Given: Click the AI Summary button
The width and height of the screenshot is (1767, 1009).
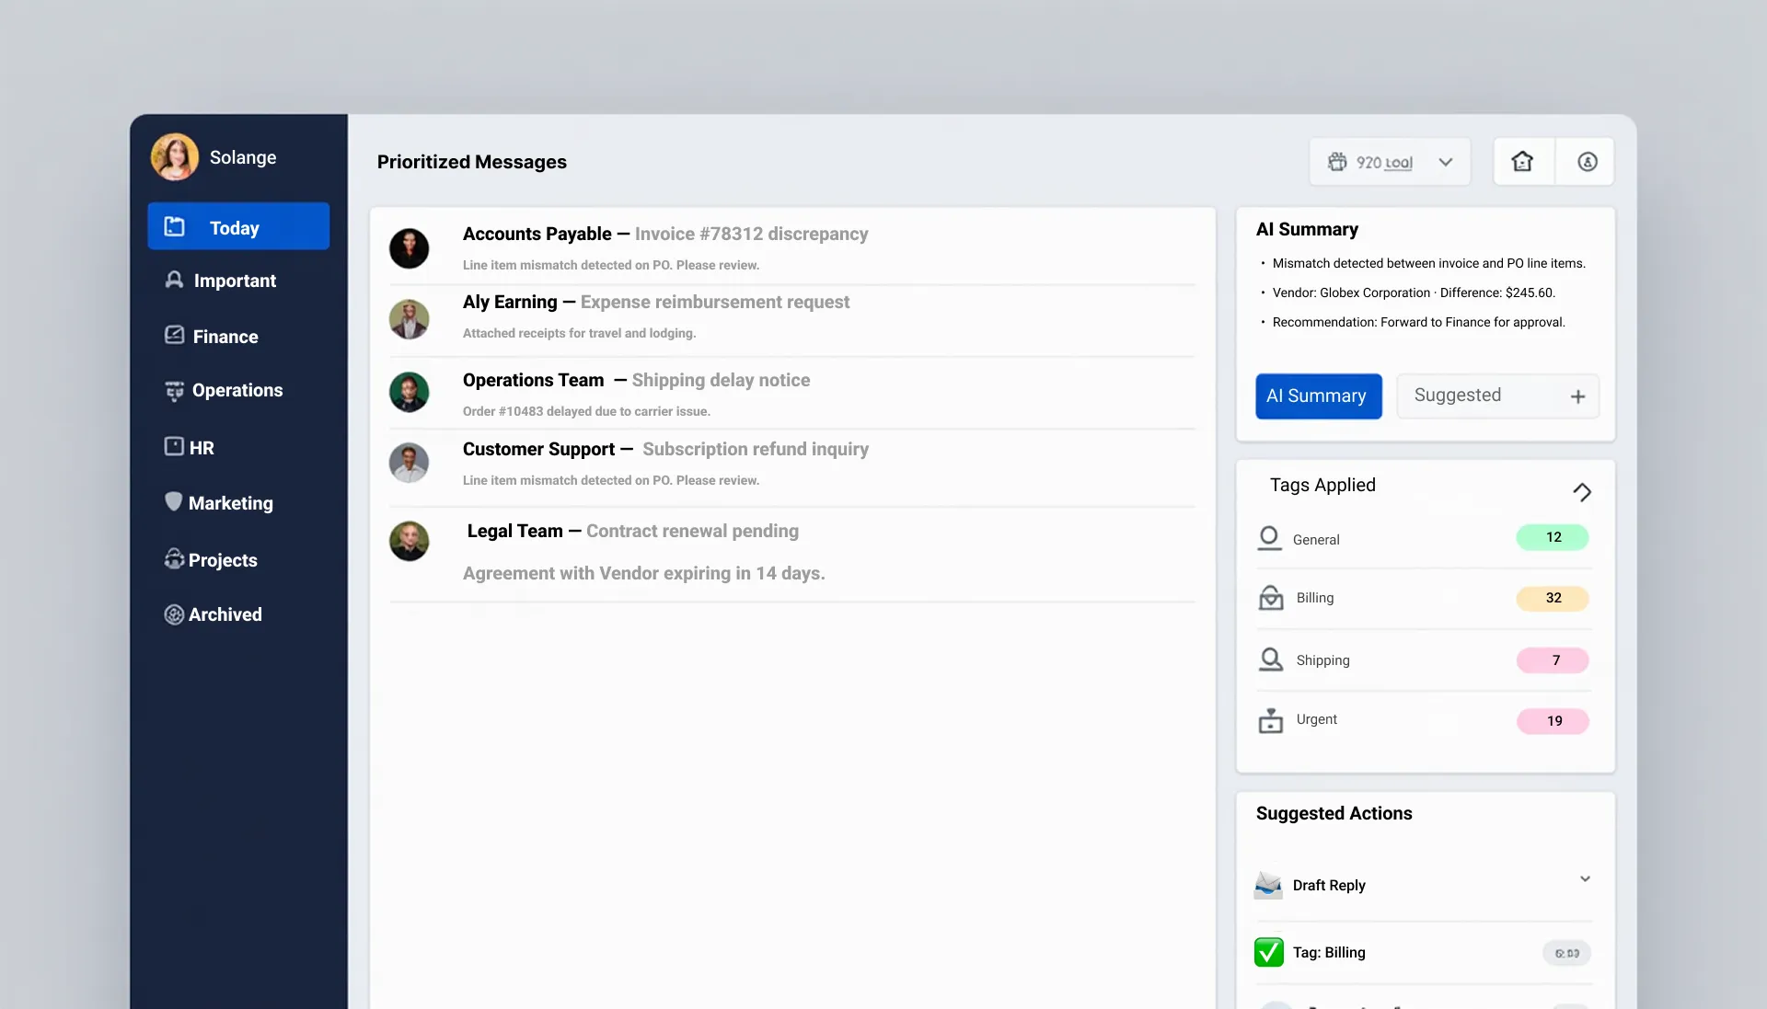Looking at the screenshot, I should click(x=1317, y=396).
